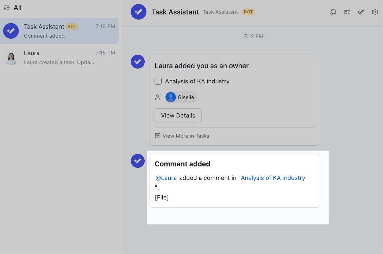This screenshot has width=383, height=254.
Task: Open the Tasks checkmark icon in header
Action: click(x=360, y=12)
